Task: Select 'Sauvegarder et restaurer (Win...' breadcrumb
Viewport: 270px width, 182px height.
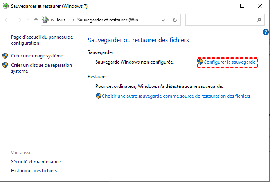Action: 110,20
